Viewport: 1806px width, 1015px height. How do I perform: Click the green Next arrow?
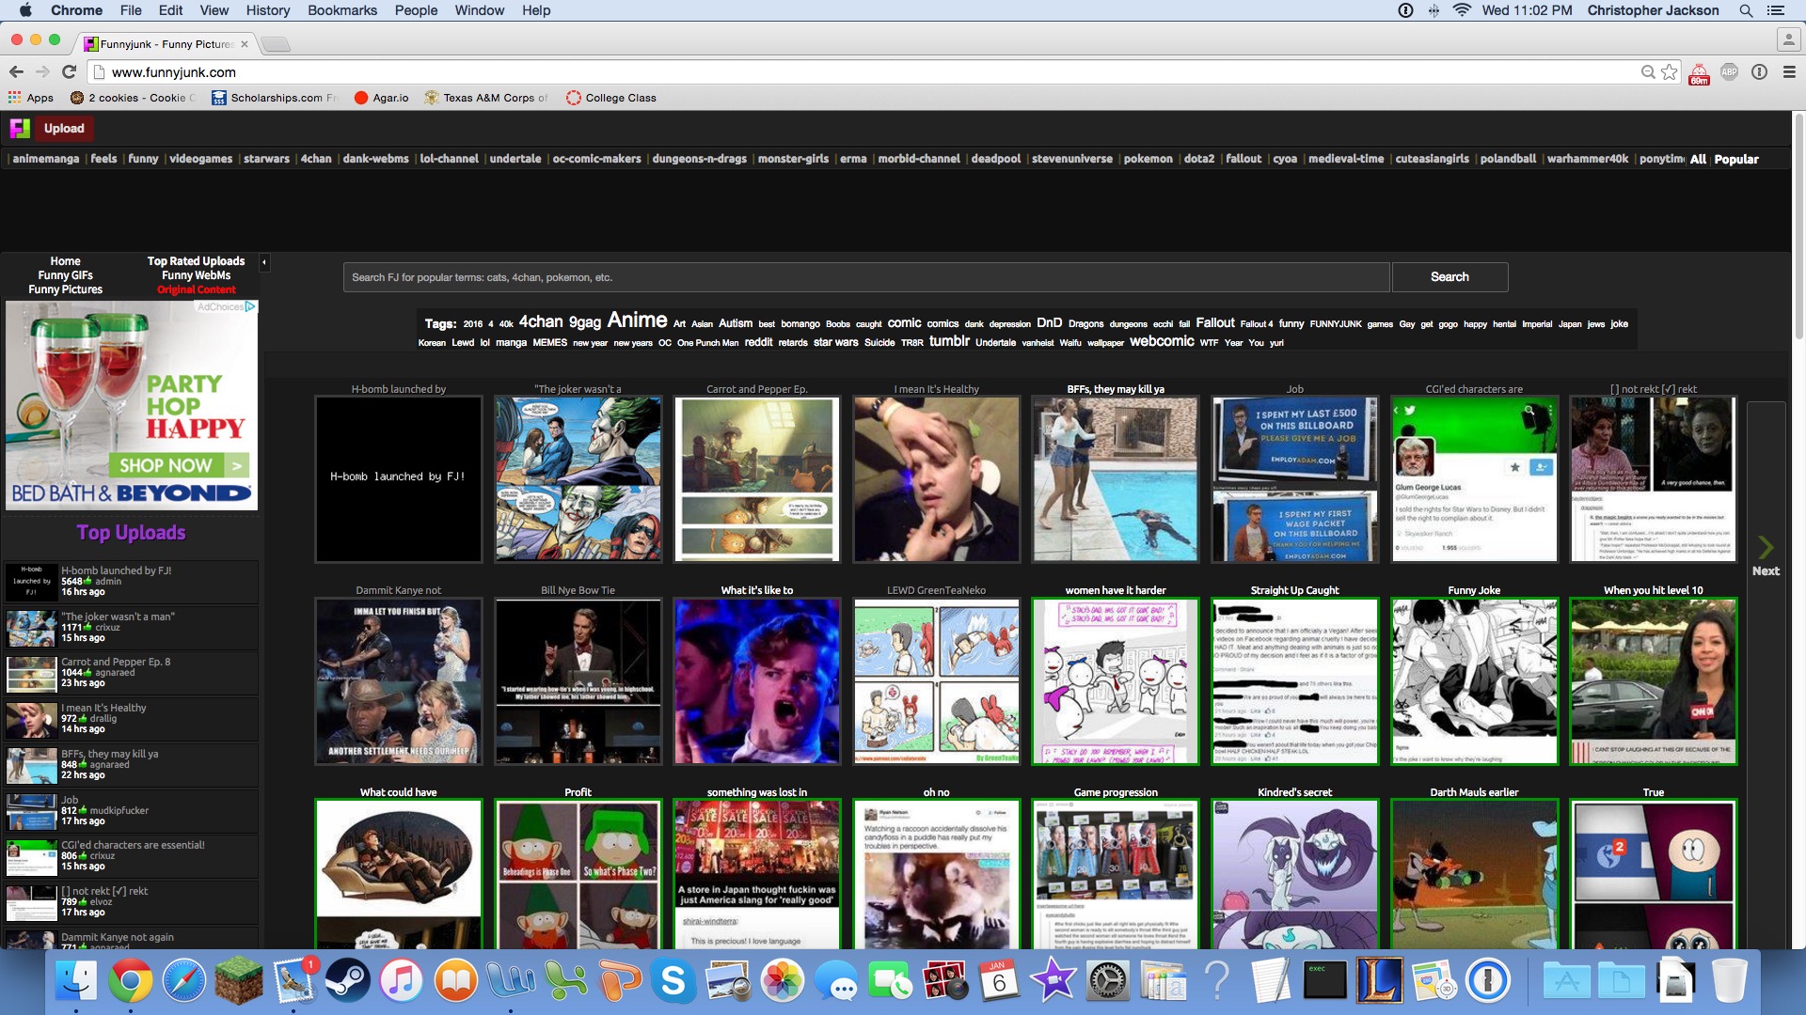coord(1766,547)
